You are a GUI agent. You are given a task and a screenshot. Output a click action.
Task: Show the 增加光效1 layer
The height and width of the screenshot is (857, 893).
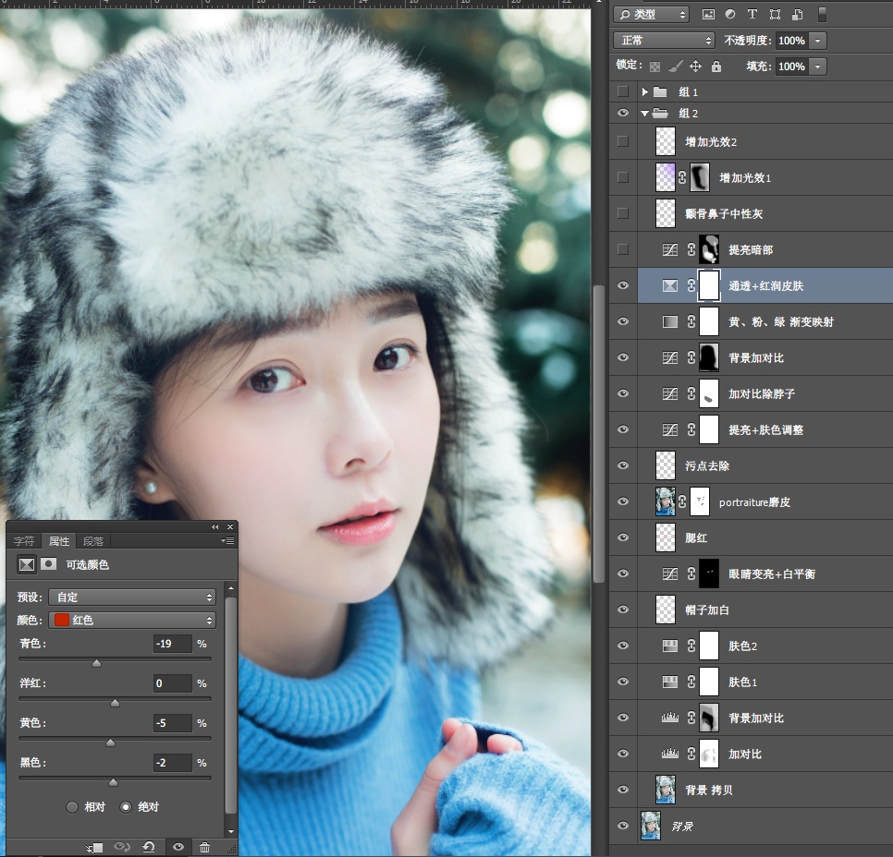[623, 177]
